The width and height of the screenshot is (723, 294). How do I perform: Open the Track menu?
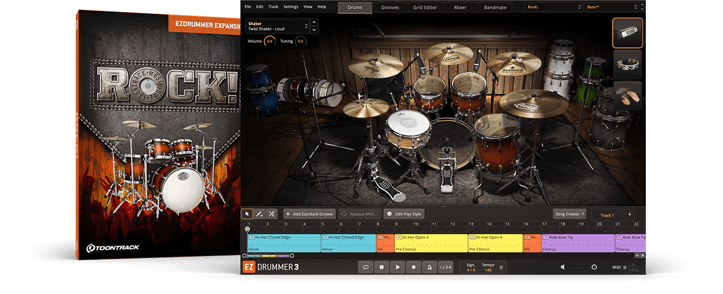[273, 7]
